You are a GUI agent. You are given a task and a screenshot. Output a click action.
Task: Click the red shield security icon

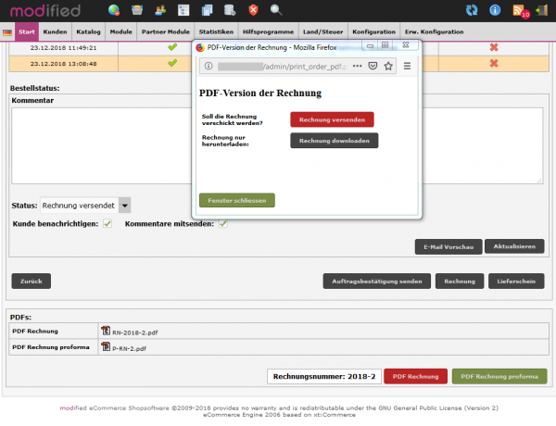tap(253, 10)
